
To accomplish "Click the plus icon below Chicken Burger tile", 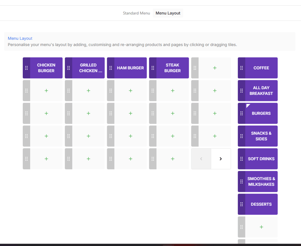I will pos(46,91).
